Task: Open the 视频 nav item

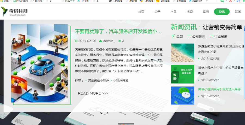Action: click(189, 12)
